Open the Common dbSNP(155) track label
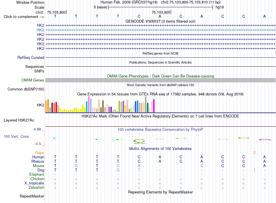 click(26, 89)
